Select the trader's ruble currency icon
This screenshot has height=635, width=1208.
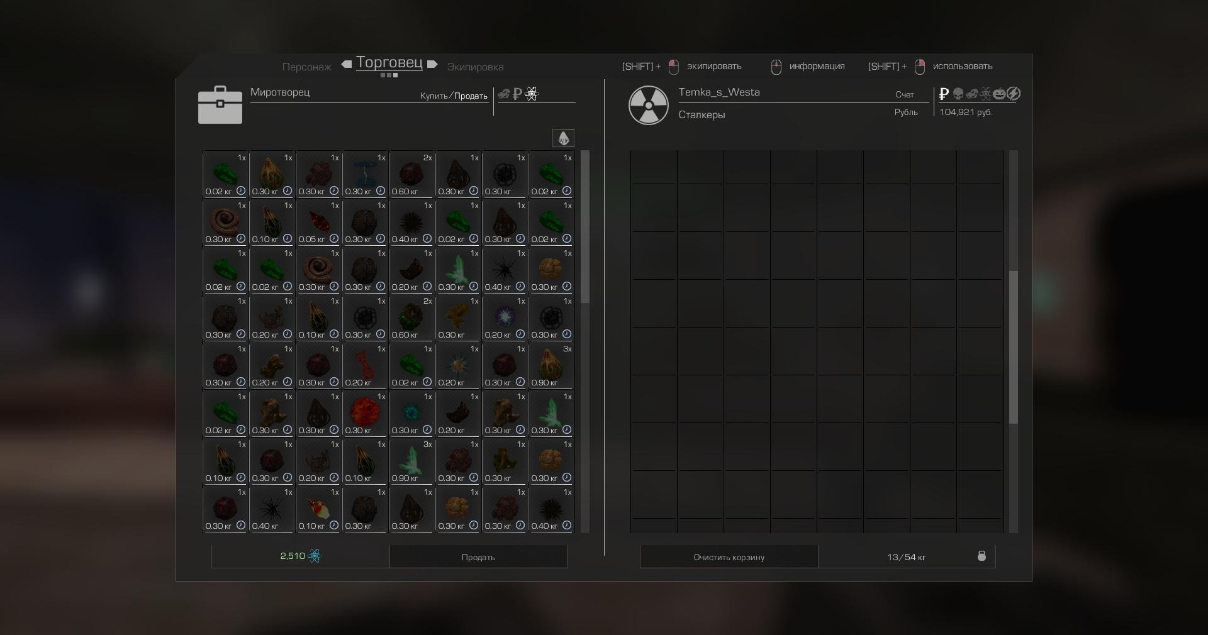coord(517,94)
